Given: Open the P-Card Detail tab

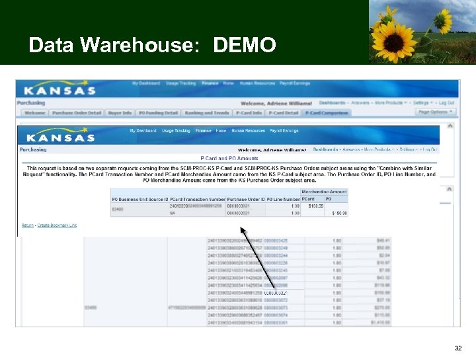Looking at the screenshot, I should [284, 113].
